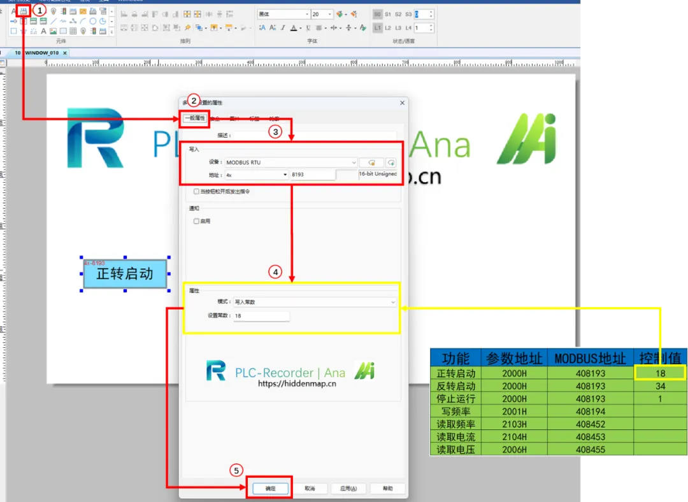Switch to the fourth tab of the dialog
Image resolution: width=688 pixels, height=502 pixels.
[254, 118]
